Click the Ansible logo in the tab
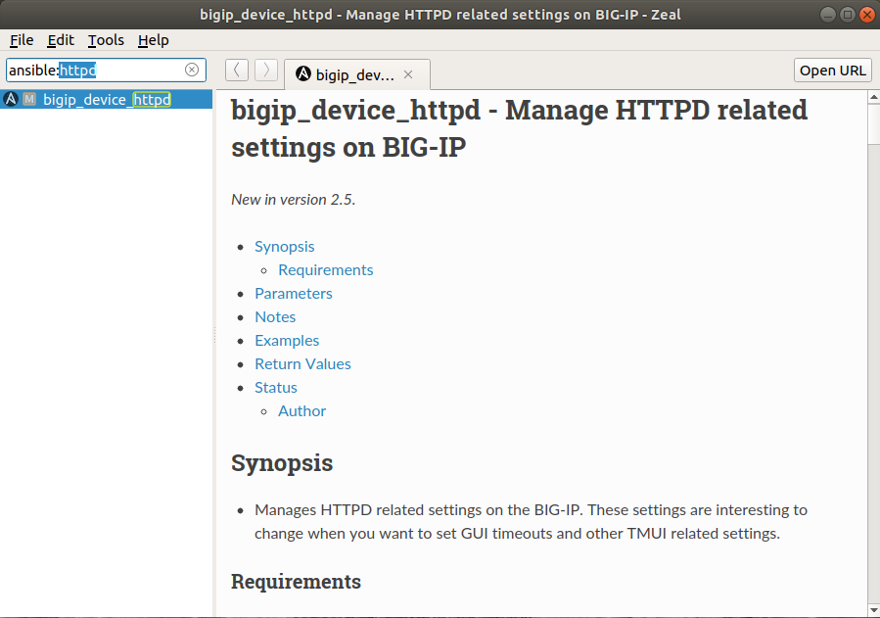This screenshot has width=880, height=618. pos(303,74)
